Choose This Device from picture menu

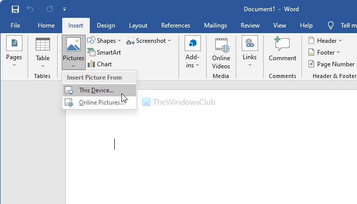(99, 90)
